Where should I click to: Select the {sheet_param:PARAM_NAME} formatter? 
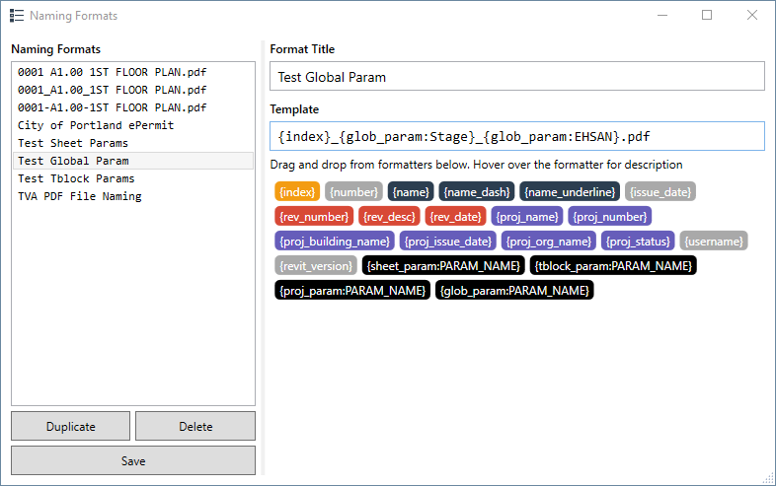(x=443, y=266)
